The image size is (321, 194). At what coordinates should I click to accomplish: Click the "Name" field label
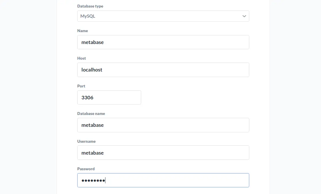click(83, 31)
